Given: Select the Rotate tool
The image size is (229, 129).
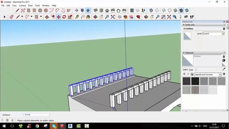Looking at the screenshot, I should 64,17.
